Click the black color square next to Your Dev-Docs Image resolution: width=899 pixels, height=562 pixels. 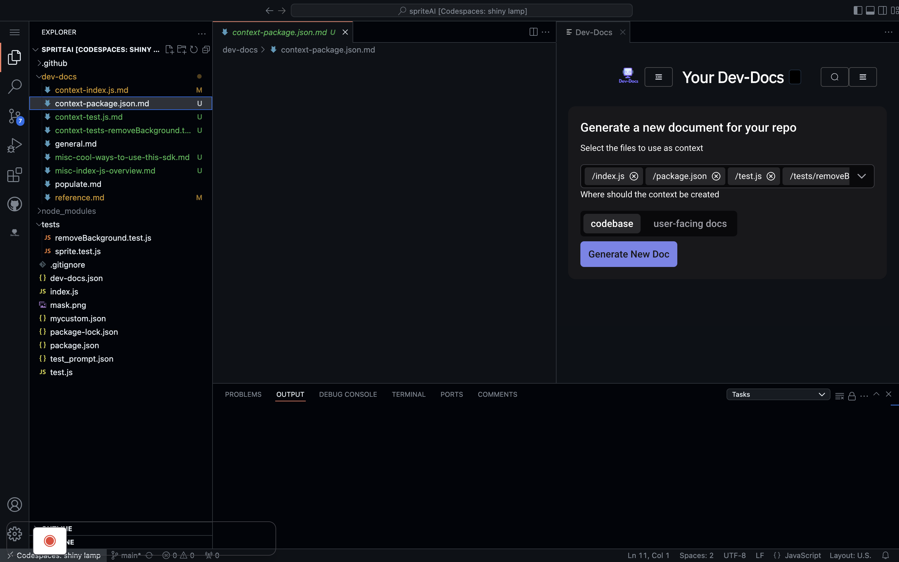click(x=795, y=77)
